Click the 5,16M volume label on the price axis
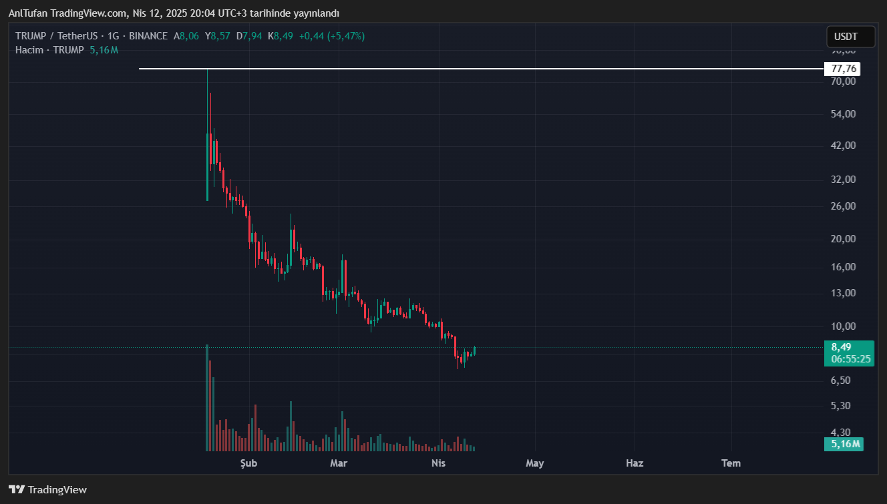Screen dimensions: 887x504 coord(844,444)
